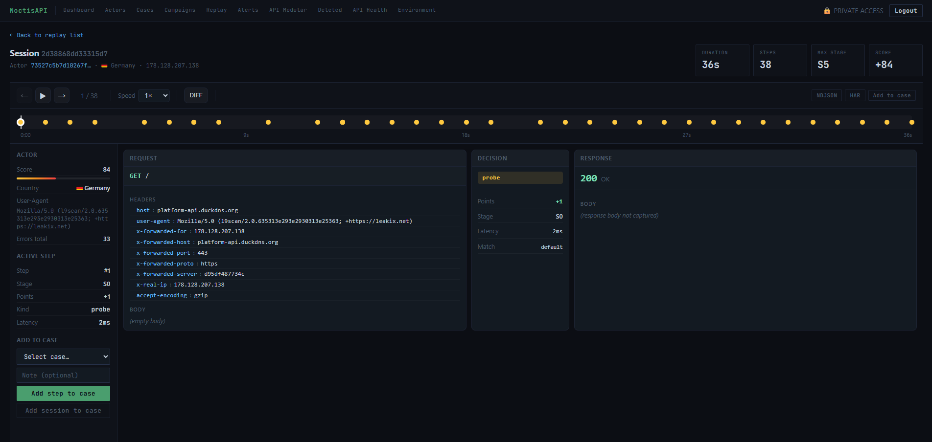
Task: Click the Private Access lock icon
Action: point(827,11)
